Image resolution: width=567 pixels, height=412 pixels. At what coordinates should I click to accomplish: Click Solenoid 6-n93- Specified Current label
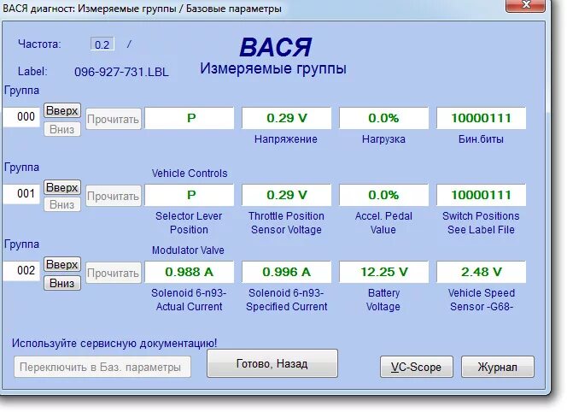click(286, 300)
